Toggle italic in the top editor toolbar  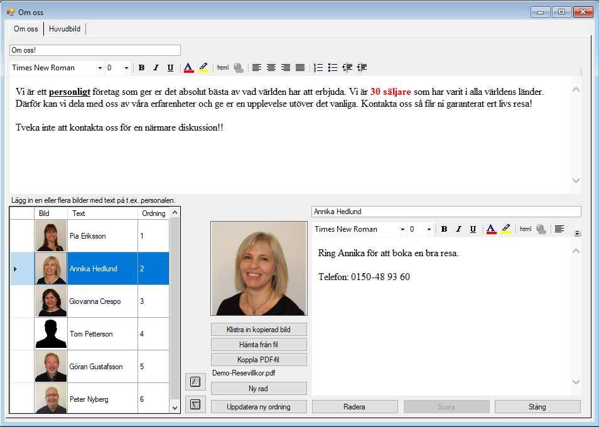[x=156, y=68]
